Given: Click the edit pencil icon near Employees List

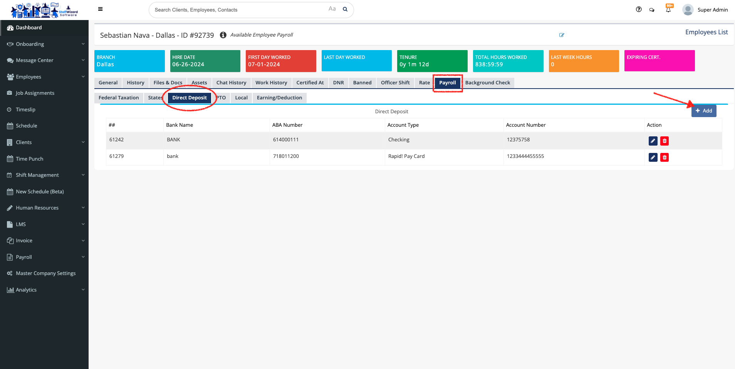Looking at the screenshot, I should [x=562, y=35].
